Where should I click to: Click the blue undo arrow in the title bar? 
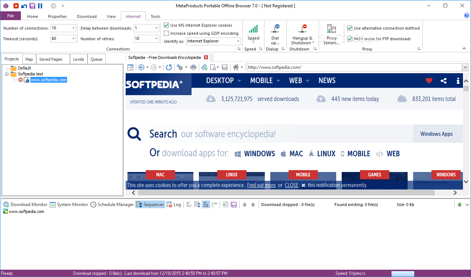[24, 6]
